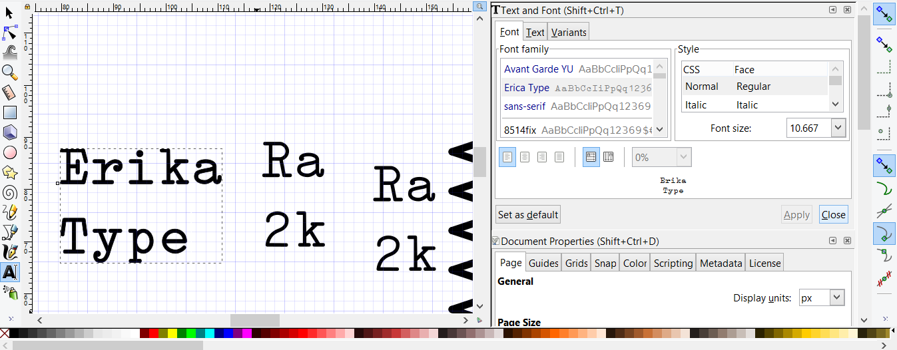Select the Tweak tool
Screen dimensions: 897x350
[10, 53]
